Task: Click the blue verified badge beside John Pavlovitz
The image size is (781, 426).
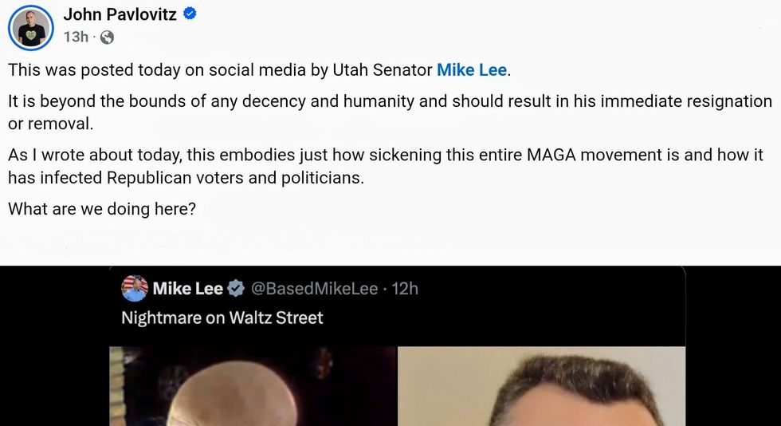Action: tap(190, 14)
